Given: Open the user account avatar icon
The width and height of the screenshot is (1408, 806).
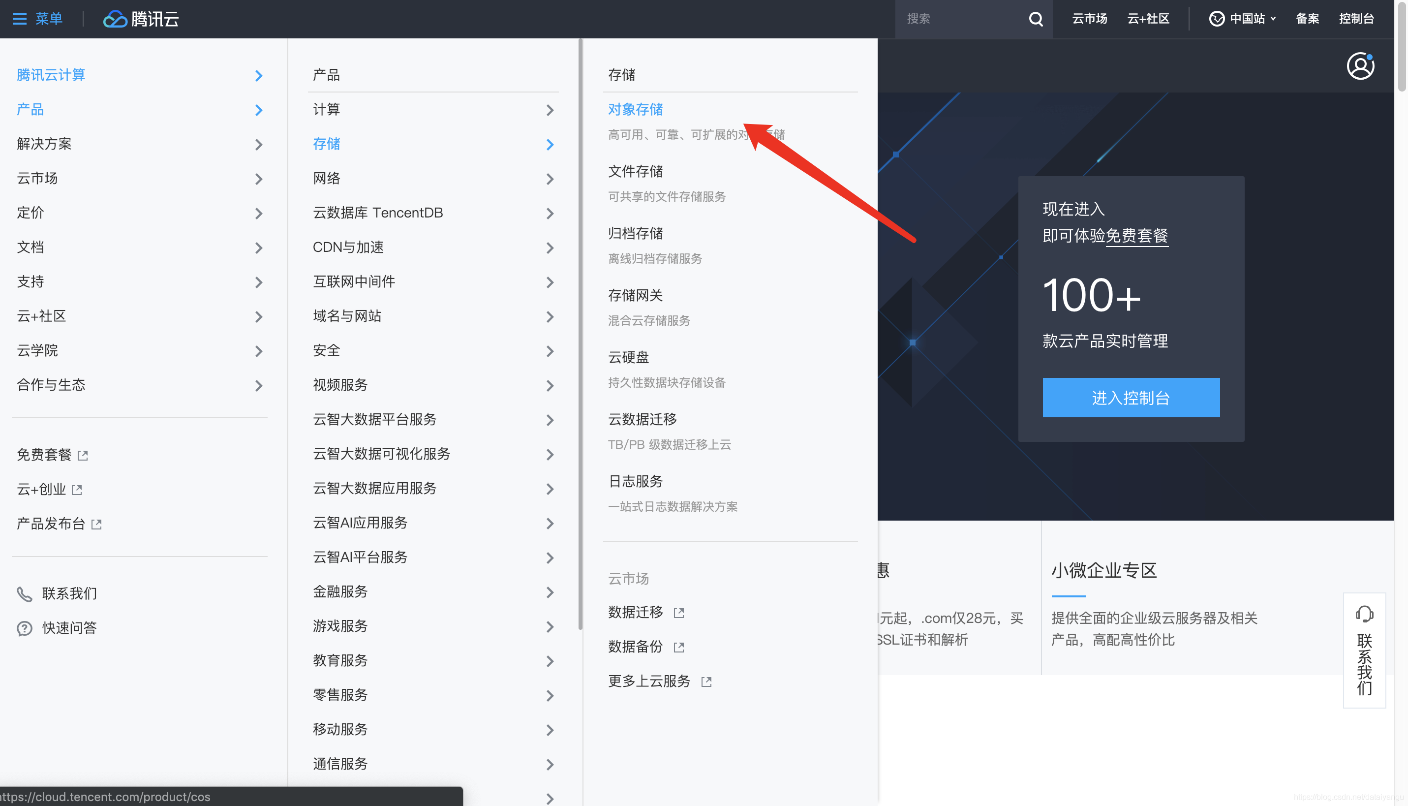Looking at the screenshot, I should pos(1360,66).
